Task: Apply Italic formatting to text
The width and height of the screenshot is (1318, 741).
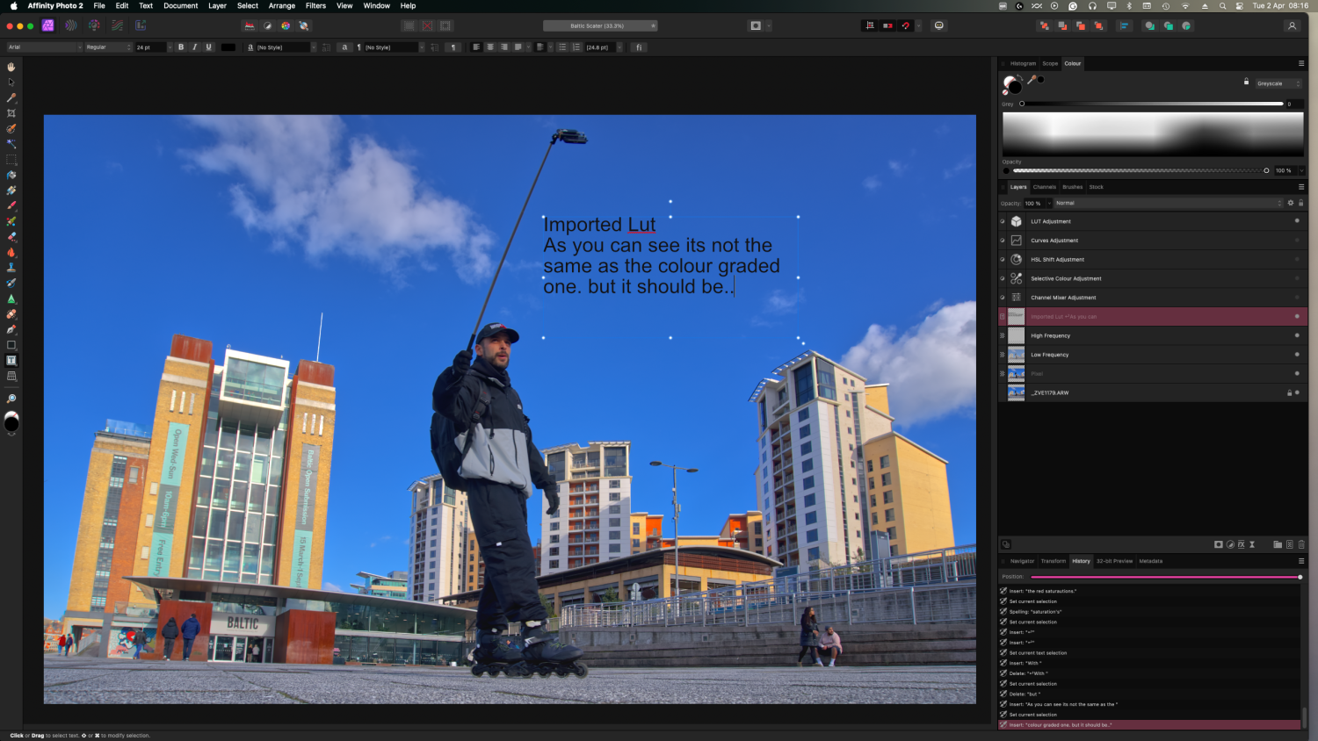Action: [x=194, y=47]
